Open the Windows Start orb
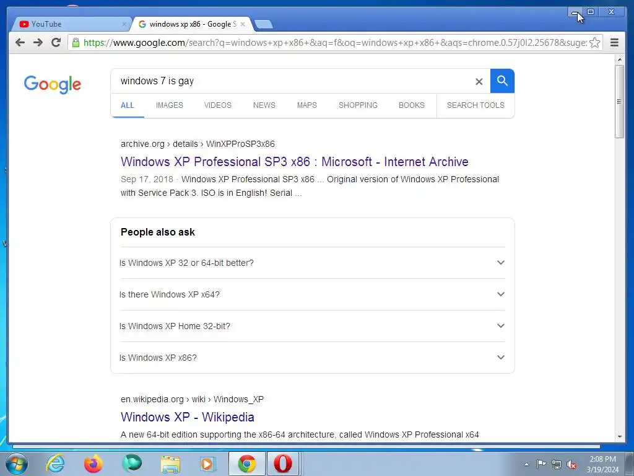634x476 pixels. tap(17, 464)
